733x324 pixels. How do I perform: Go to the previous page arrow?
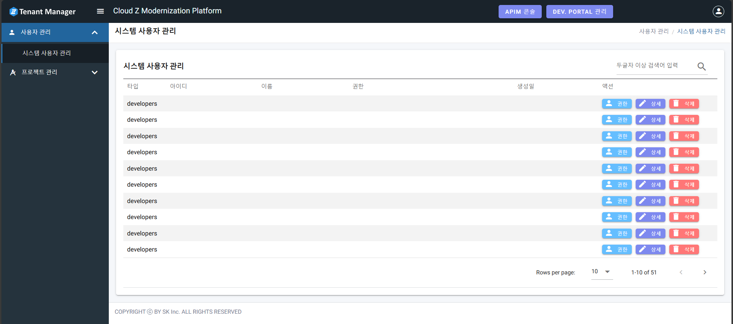[x=681, y=272]
